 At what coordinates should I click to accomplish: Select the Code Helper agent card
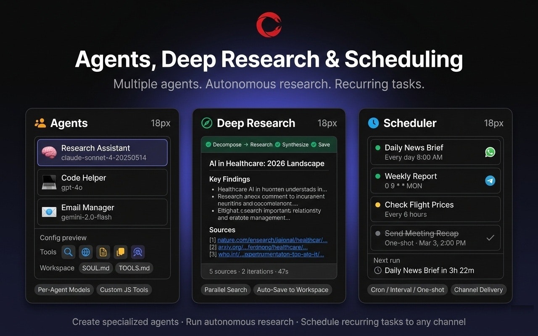click(103, 182)
